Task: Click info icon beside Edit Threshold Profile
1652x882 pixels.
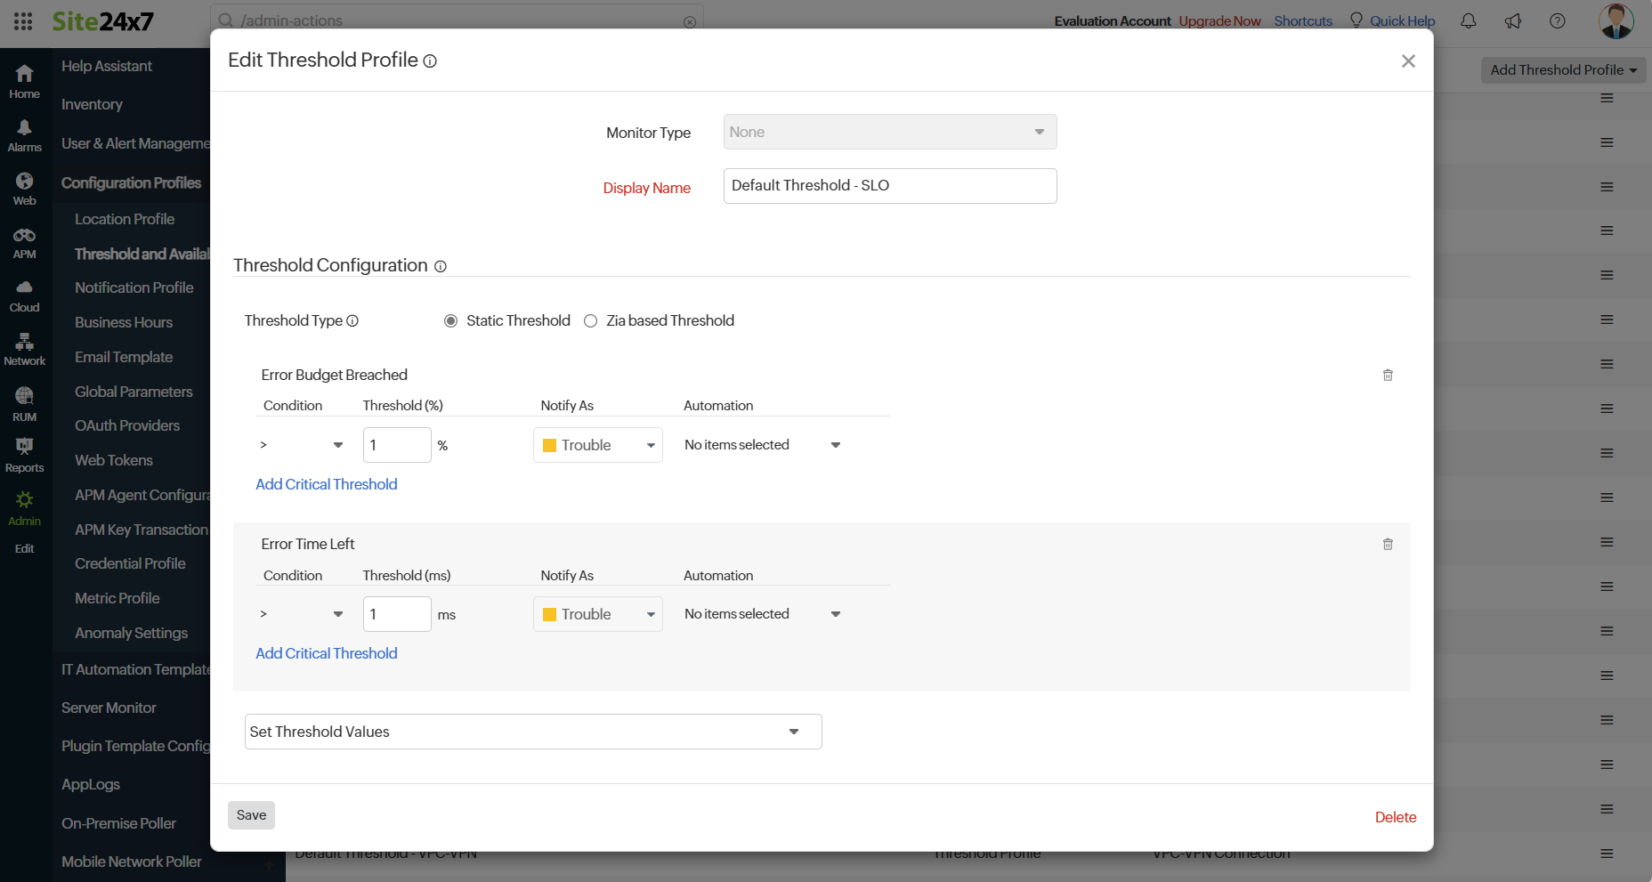Action: tap(430, 61)
